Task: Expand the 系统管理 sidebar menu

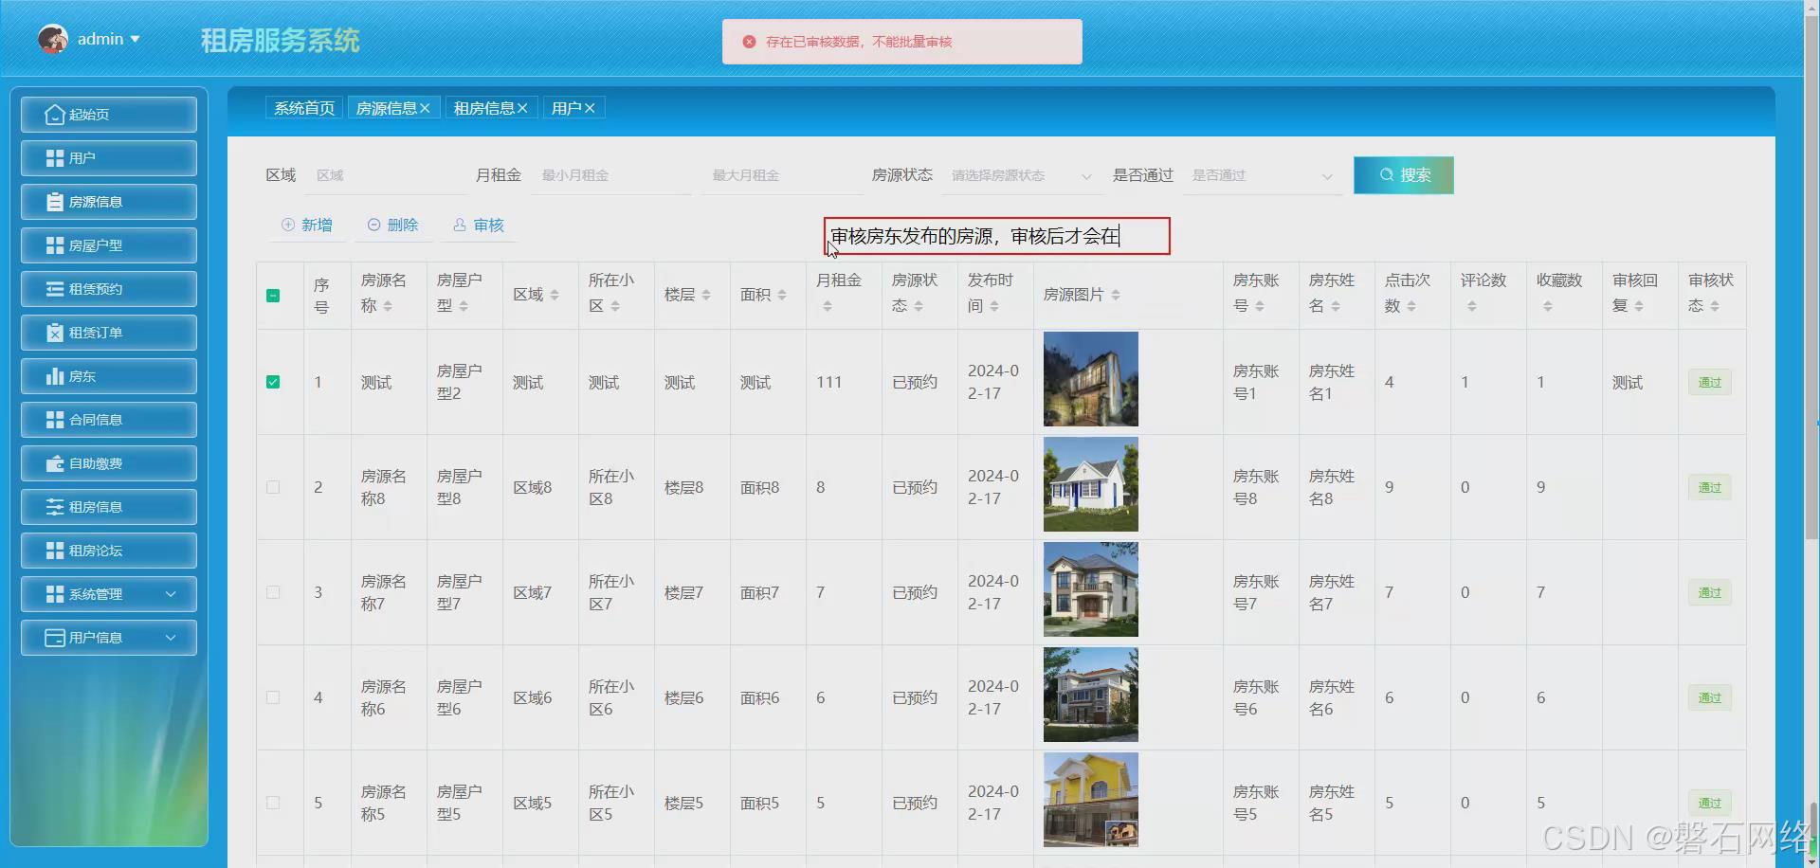Action: click(x=109, y=594)
